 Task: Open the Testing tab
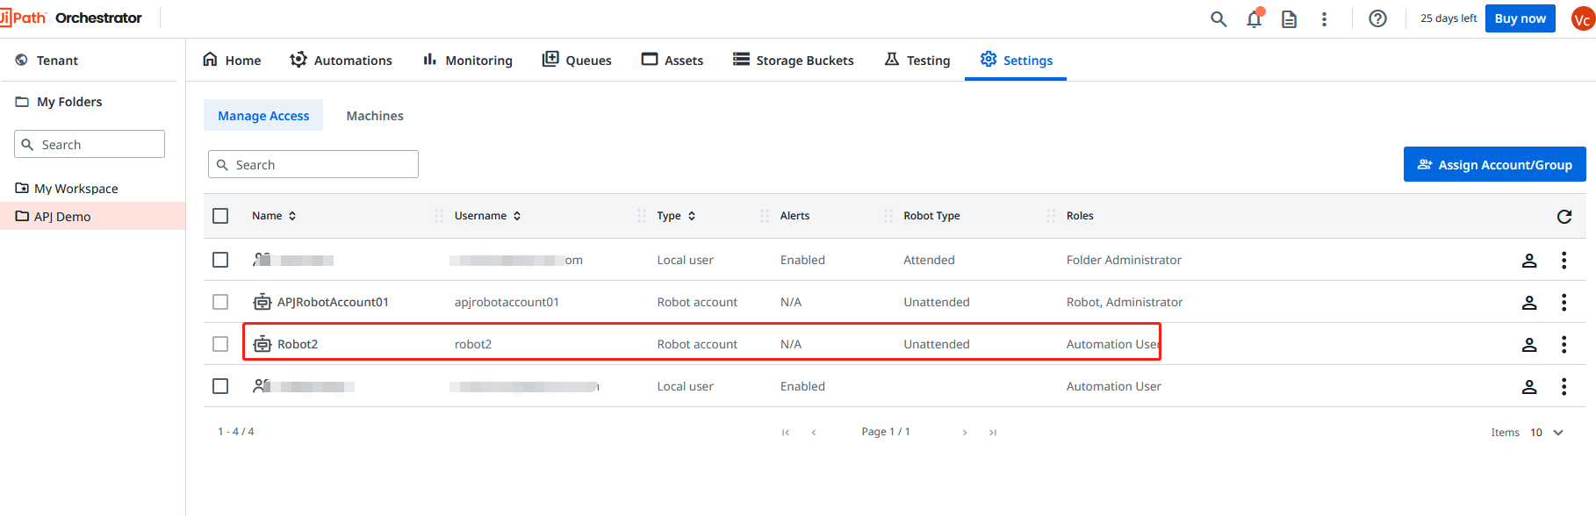click(917, 60)
